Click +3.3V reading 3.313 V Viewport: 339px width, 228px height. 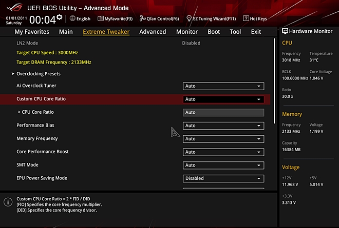(289, 202)
